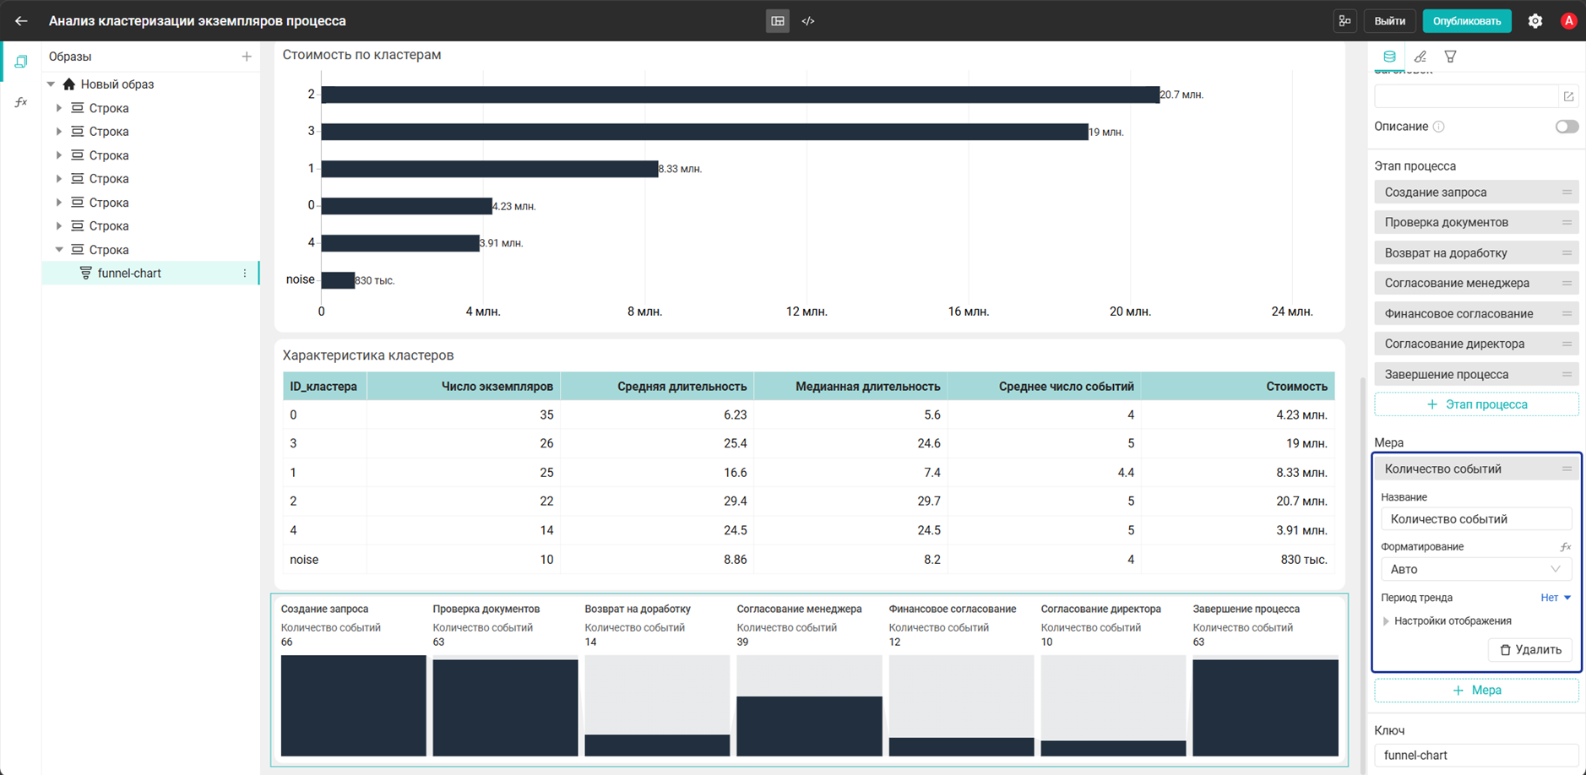Click the fx icon beside Форматирование
The image size is (1586, 775).
click(x=1566, y=547)
